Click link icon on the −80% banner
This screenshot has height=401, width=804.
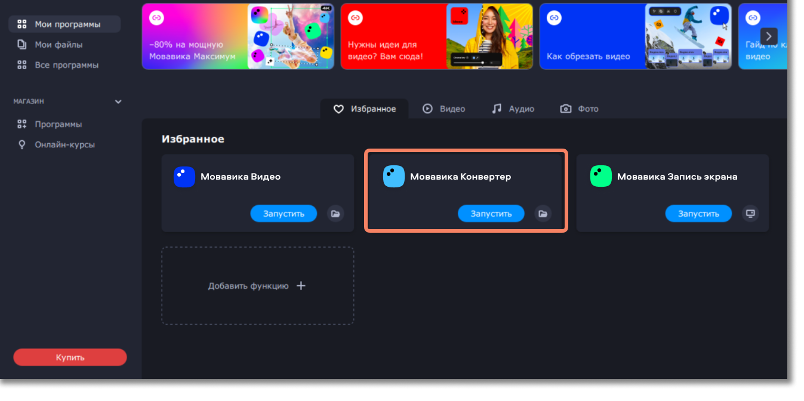(156, 18)
